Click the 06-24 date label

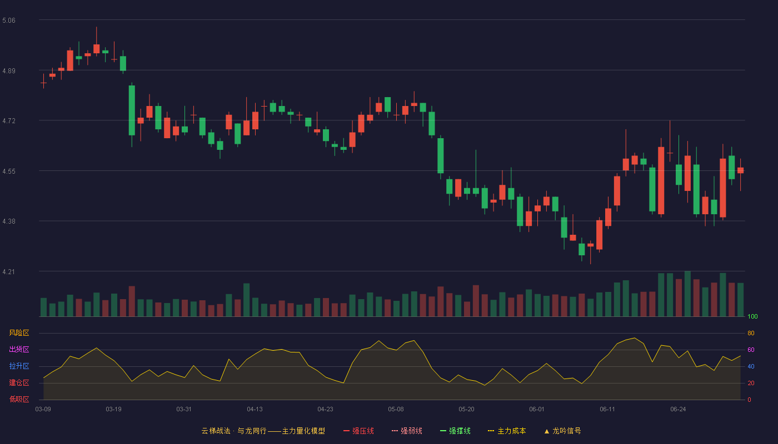(678, 409)
